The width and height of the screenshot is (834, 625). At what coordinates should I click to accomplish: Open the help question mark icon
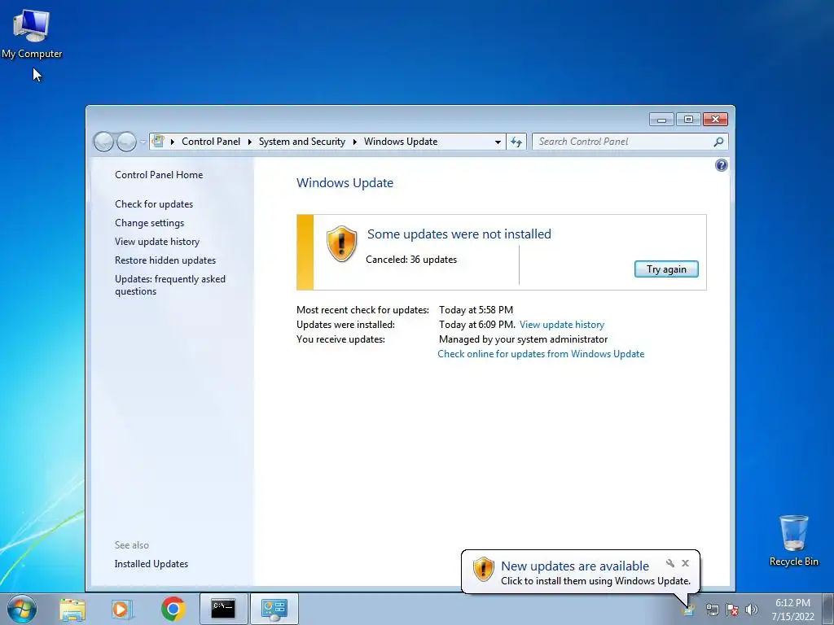(722, 165)
